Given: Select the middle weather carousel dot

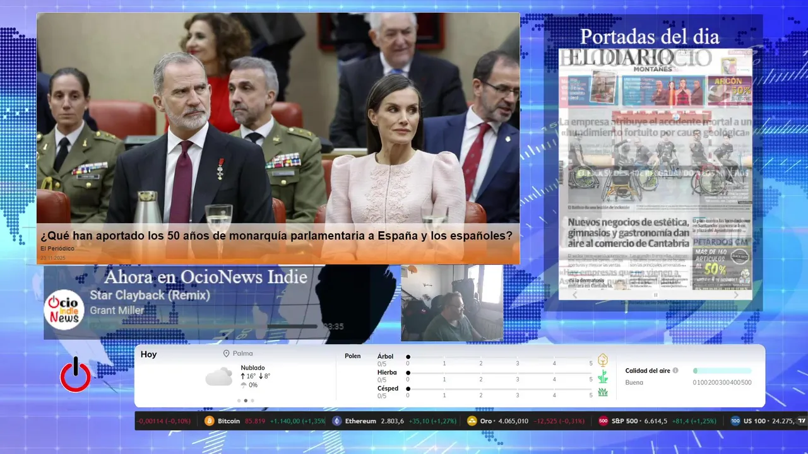Looking at the screenshot, I should click(246, 400).
